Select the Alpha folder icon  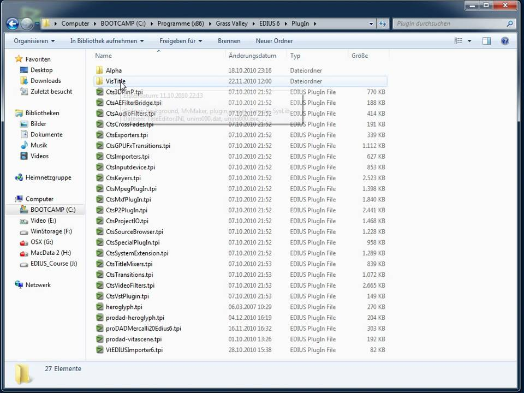pos(99,70)
